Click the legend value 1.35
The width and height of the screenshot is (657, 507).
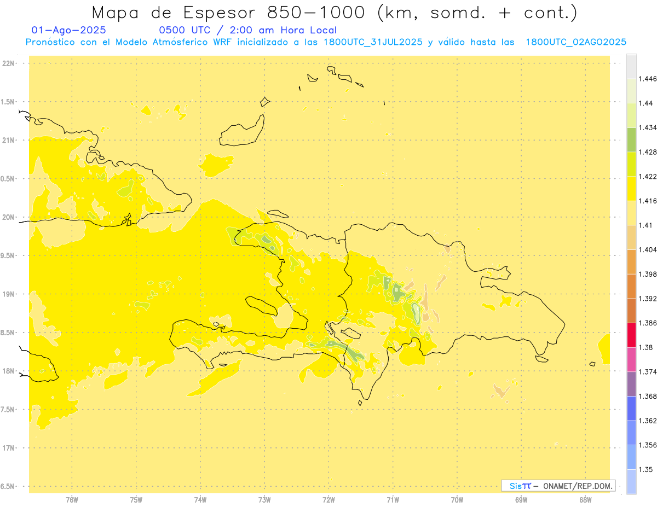tap(647, 469)
